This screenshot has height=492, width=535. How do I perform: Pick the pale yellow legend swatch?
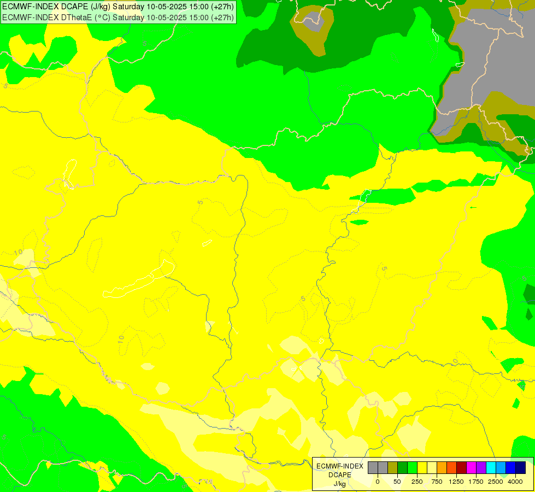[432, 467]
